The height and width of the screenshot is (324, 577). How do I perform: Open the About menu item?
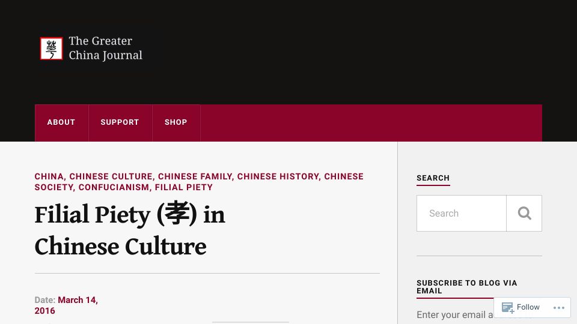pos(61,122)
